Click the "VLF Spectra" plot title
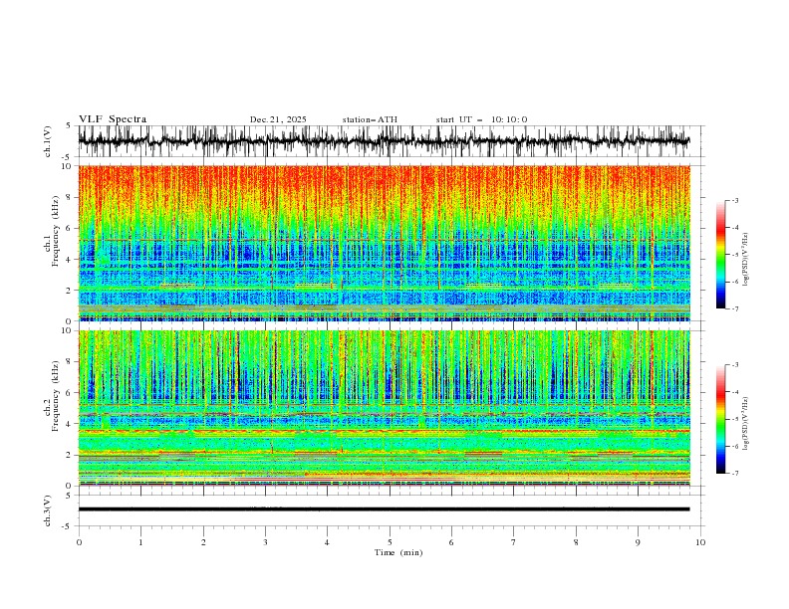This screenshot has width=789, height=609. point(113,119)
